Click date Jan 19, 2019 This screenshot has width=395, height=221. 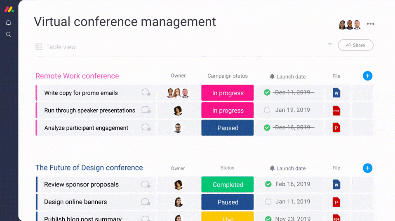click(292, 110)
